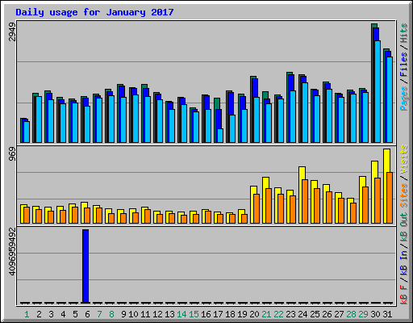Click the day 31 orange sites bar
This screenshot has height=323, width=413.
pos(390,198)
